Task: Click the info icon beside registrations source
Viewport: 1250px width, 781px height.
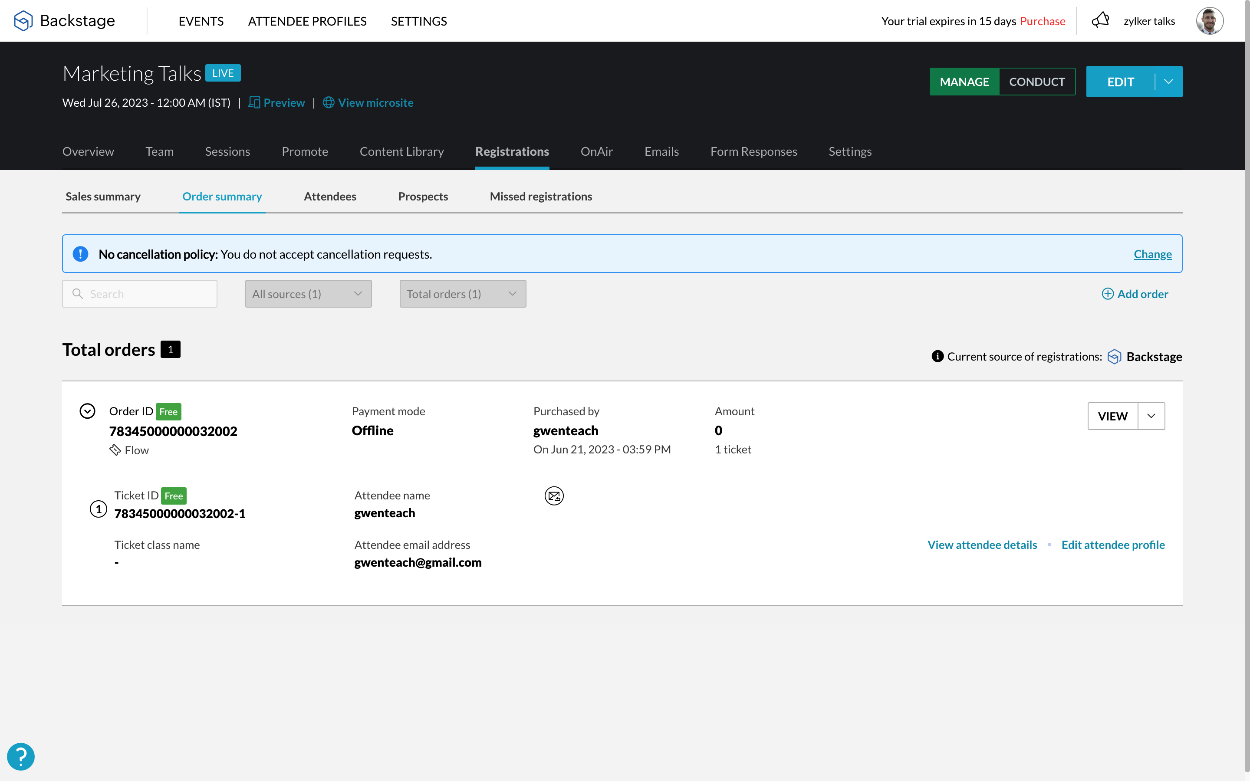Action: coord(937,356)
